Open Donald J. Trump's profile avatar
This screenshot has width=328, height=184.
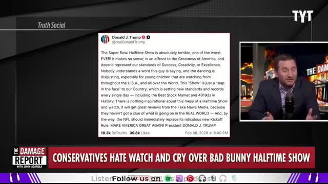click(105, 39)
